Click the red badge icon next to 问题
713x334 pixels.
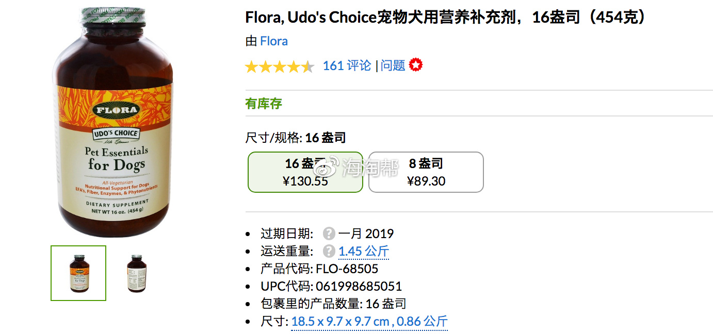pyautogui.click(x=416, y=65)
